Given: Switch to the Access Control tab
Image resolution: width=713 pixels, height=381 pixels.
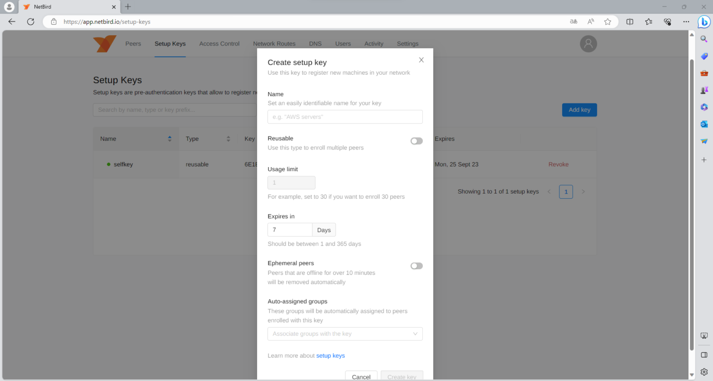Looking at the screenshot, I should 219,44.
